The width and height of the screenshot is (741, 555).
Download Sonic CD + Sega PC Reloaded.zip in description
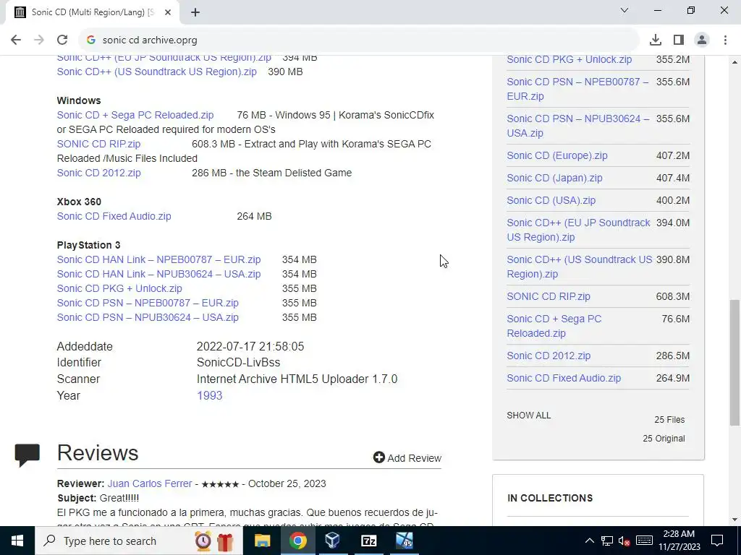point(135,115)
